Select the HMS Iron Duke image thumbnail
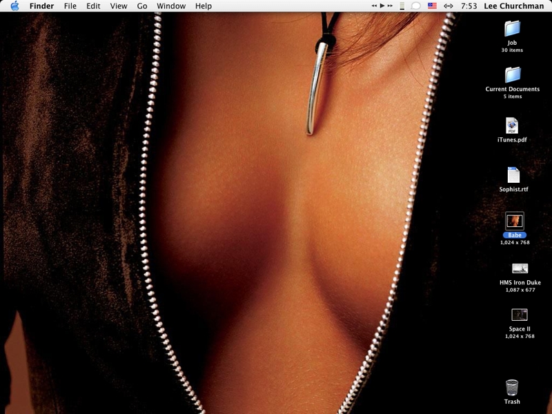The height and width of the screenshot is (414, 552). (x=520, y=268)
